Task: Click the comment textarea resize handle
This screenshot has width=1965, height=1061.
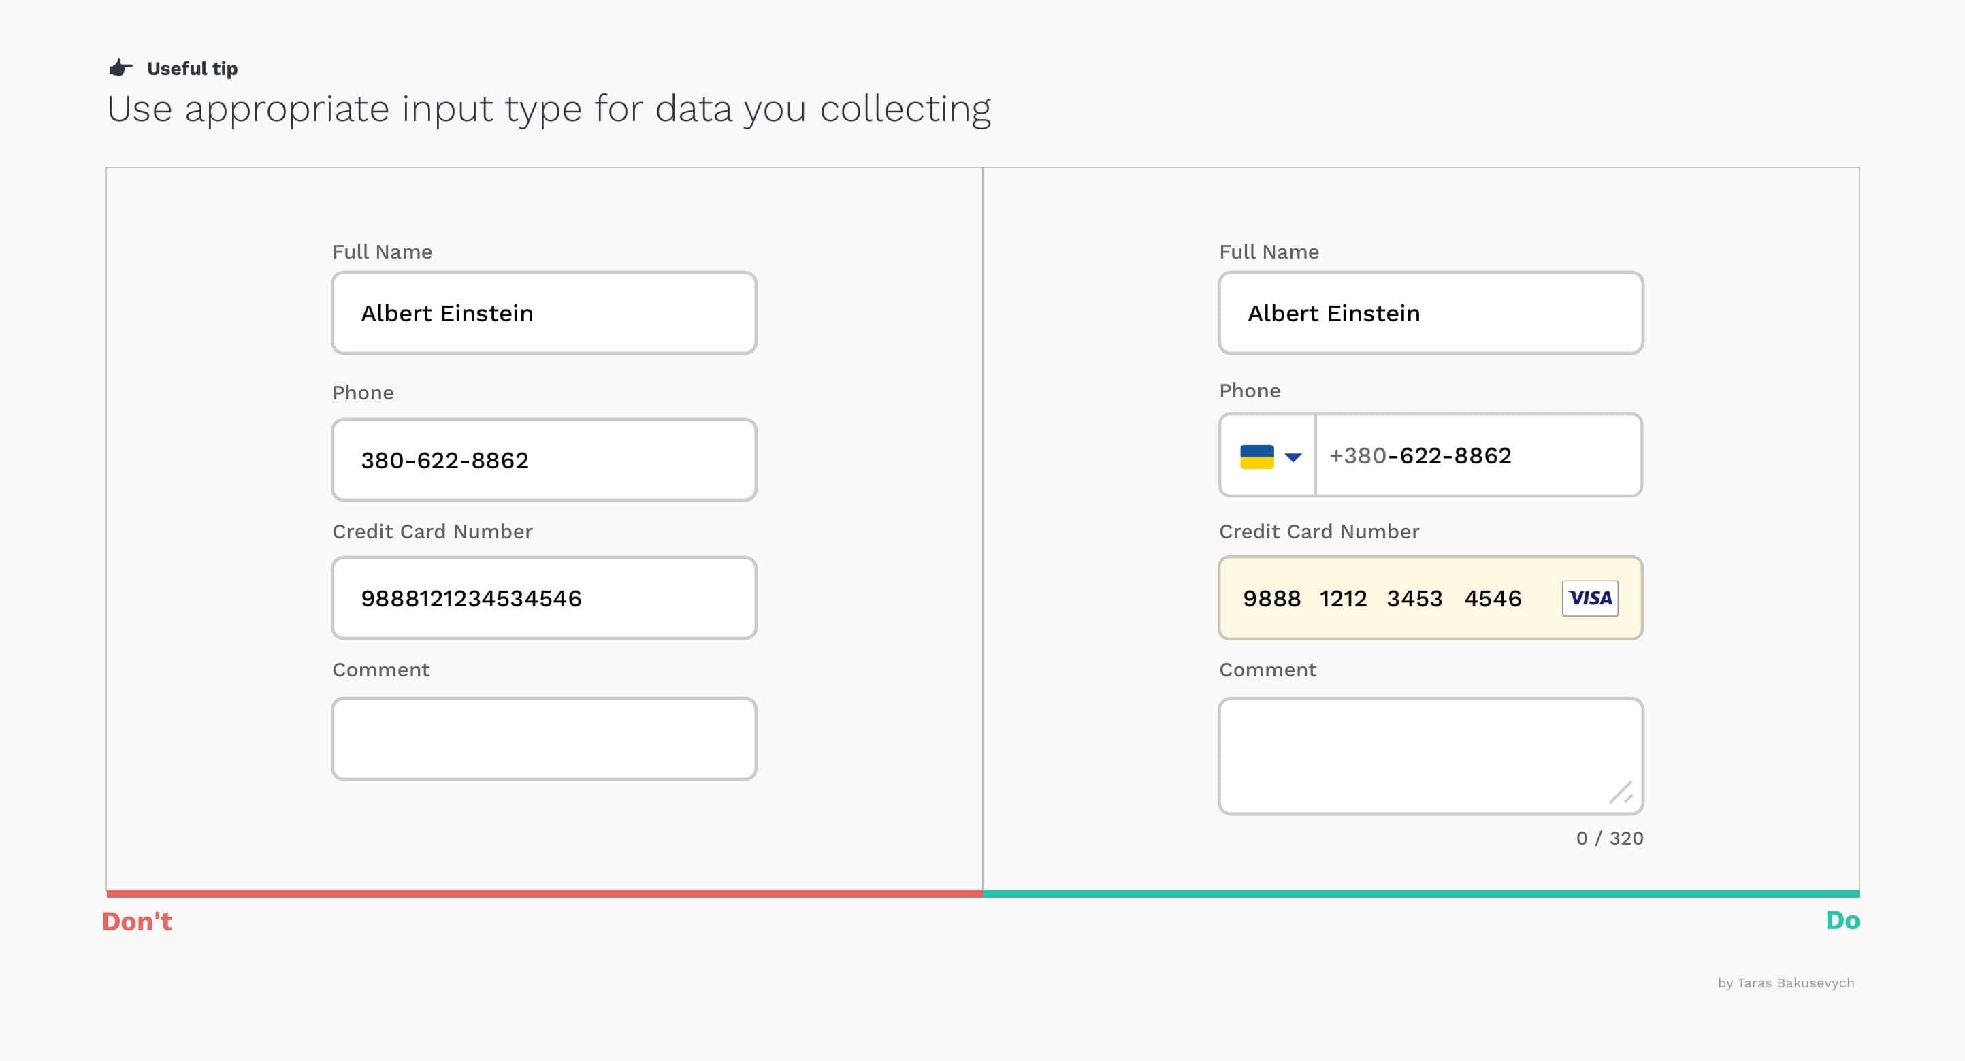Action: [x=1621, y=792]
